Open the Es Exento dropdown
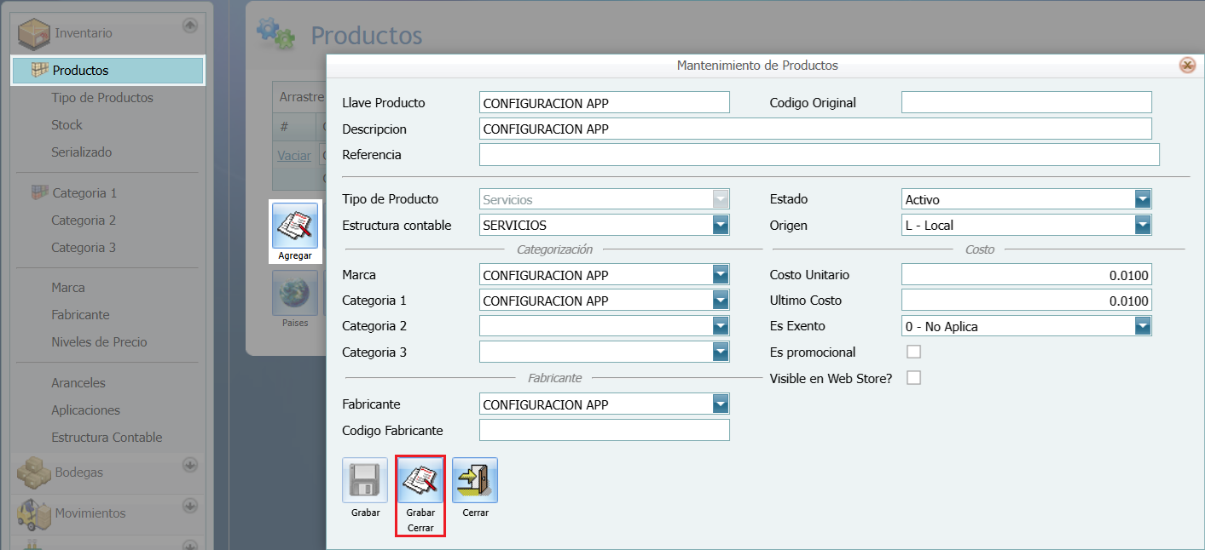 [x=1143, y=325]
